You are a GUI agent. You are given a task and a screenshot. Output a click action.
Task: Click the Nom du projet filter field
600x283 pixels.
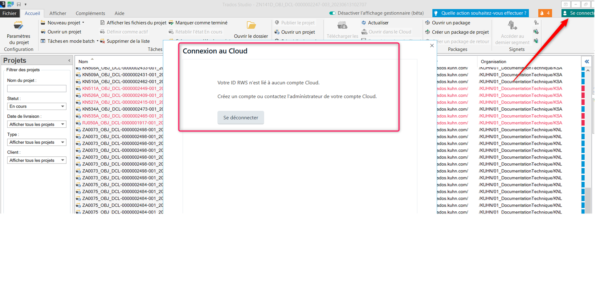37,88
